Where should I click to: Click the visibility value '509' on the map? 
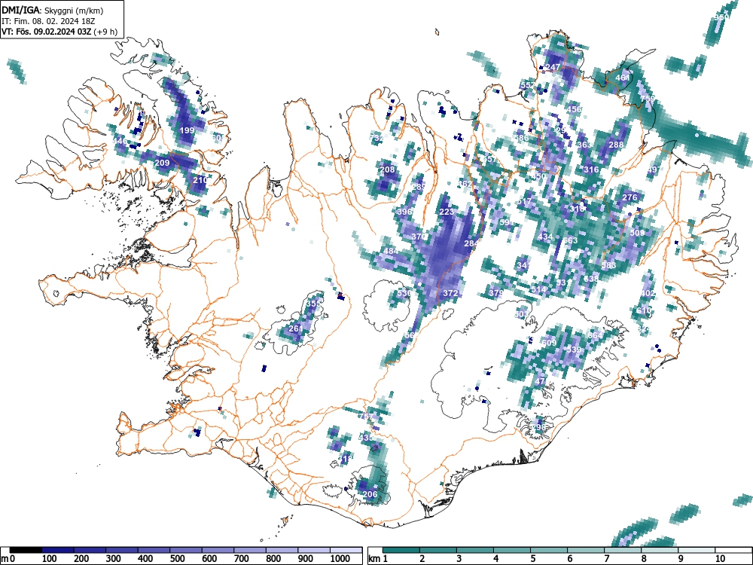(x=637, y=233)
